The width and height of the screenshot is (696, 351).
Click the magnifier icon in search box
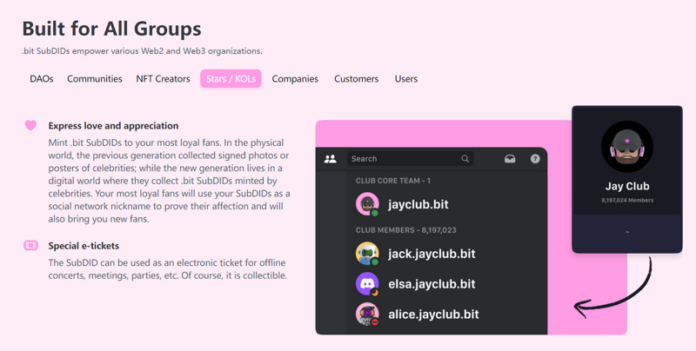pos(465,159)
